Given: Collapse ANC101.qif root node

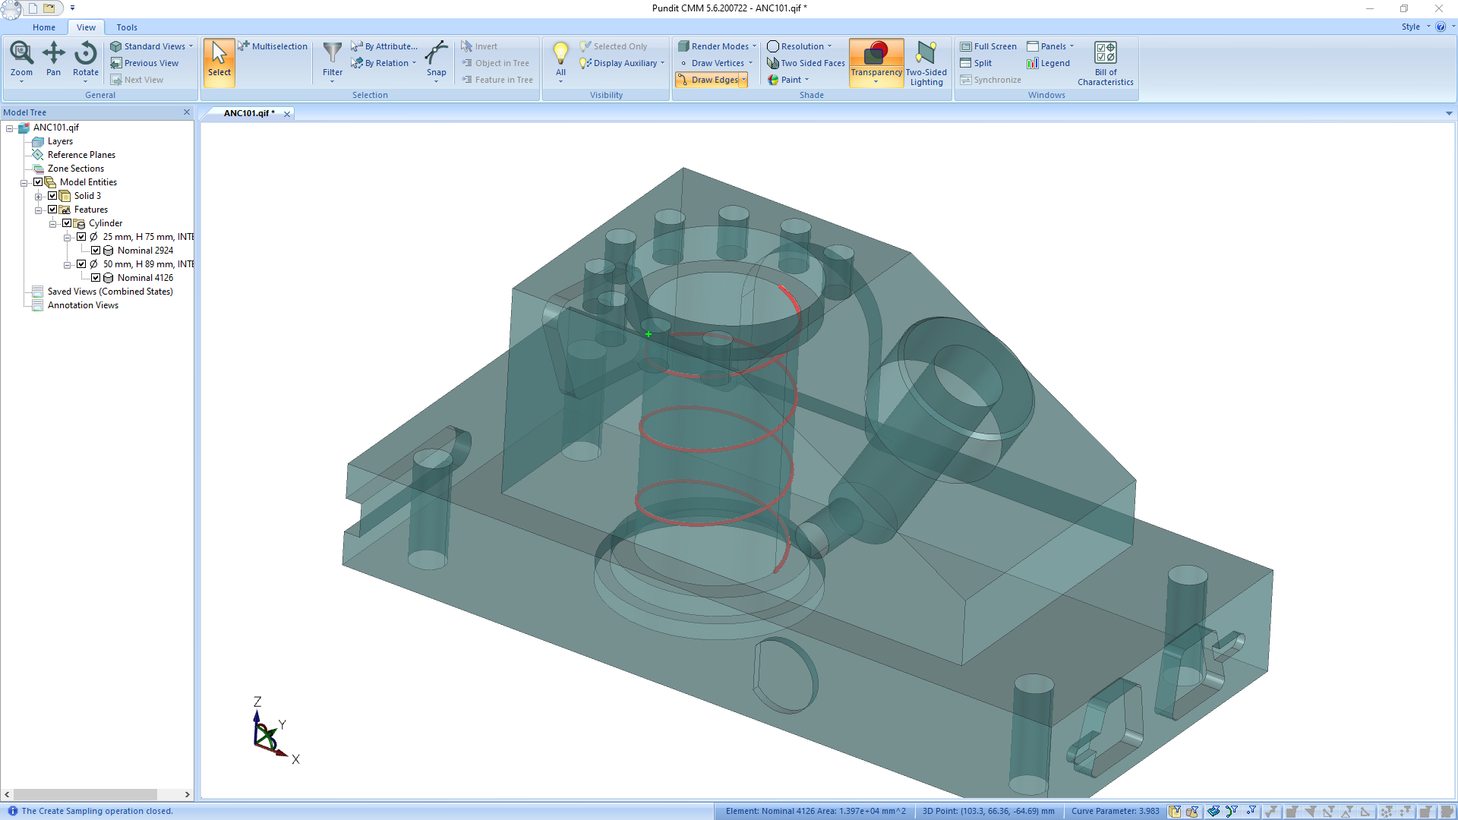Looking at the screenshot, I should pyautogui.click(x=10, y=128).
